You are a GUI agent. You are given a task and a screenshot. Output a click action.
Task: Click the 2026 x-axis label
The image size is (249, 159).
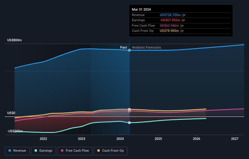click(x=197, y=139)
